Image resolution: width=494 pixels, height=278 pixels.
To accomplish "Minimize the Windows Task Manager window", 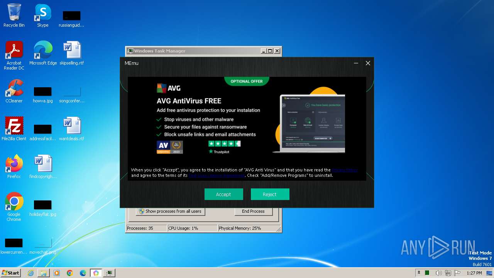I will click(x=264, y=51).
